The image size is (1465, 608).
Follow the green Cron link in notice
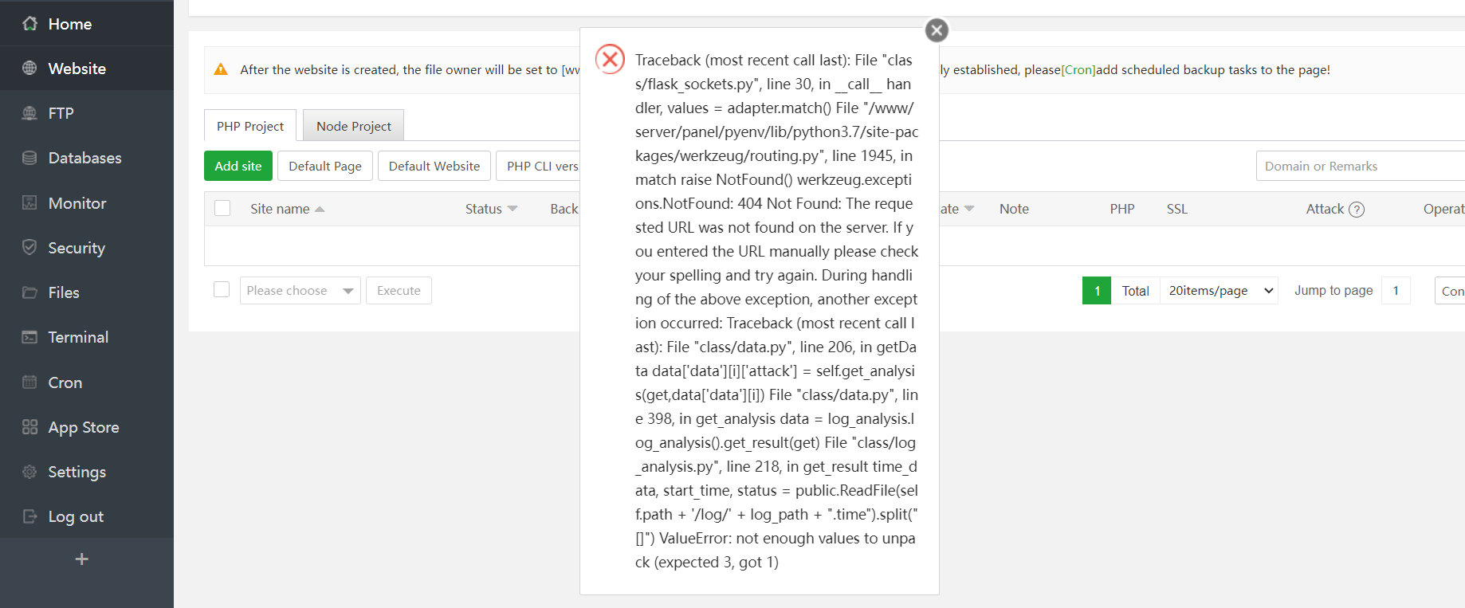click(x=1078, y=70)
